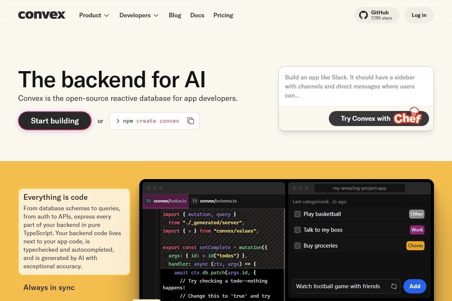Copy the npm create convex command
This screenshot has height=301, width=452.
[191, 121]
